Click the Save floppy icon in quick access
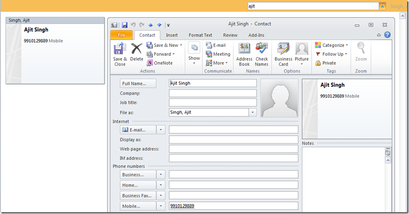409x214 pixels. (x=125, y=25)
